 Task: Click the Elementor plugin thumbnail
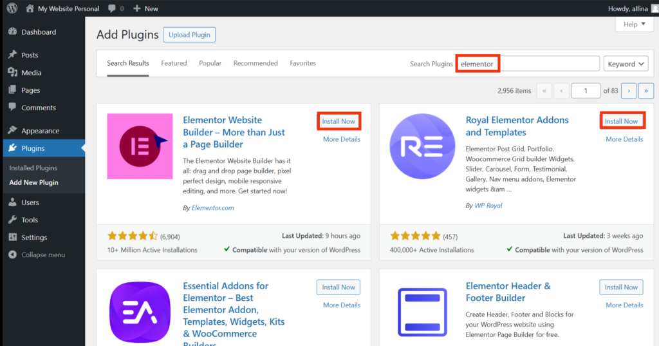[x=140, y=146]
